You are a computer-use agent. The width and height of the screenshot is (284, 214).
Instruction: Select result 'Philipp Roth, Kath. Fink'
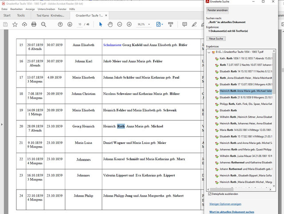coord(246,104)
